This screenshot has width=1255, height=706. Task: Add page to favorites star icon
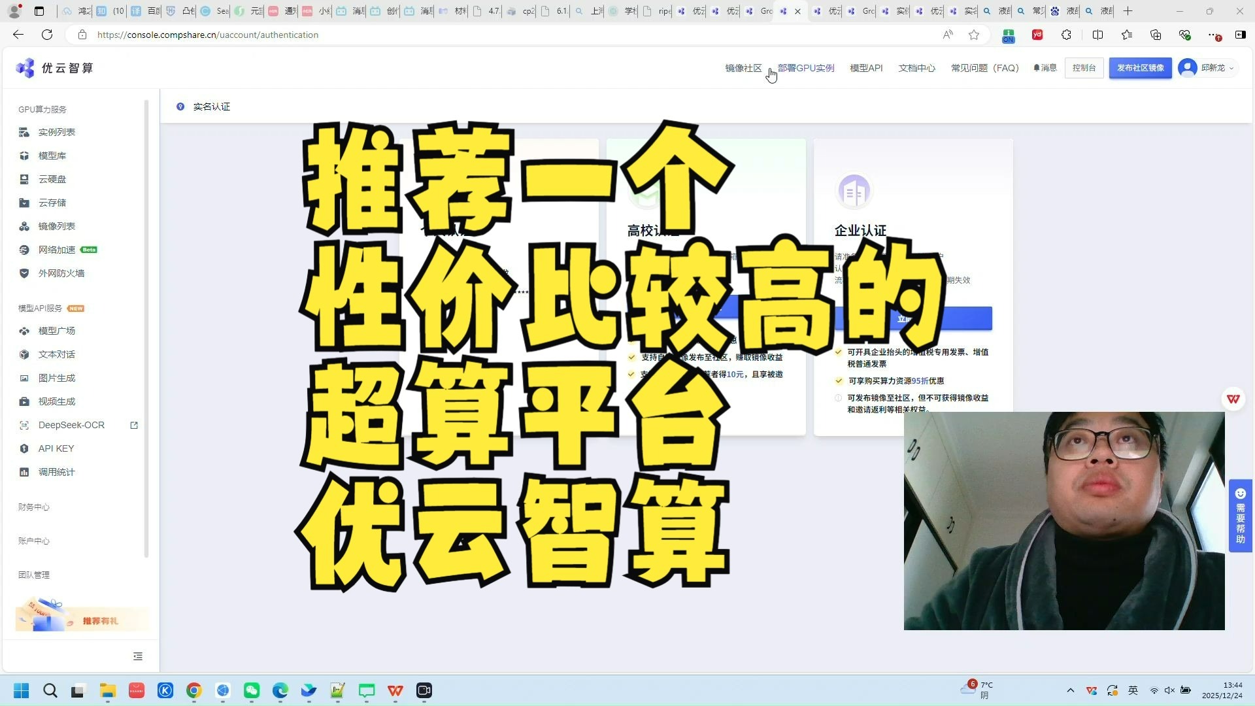[x=974, y=35]
